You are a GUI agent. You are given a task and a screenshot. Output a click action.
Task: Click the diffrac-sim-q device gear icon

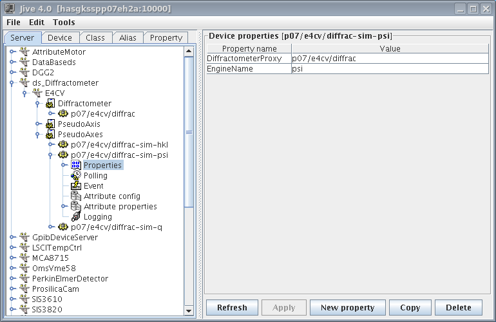(x=63, y=227)
